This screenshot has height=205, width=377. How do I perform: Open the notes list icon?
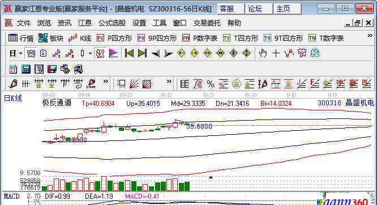(38, 69)
